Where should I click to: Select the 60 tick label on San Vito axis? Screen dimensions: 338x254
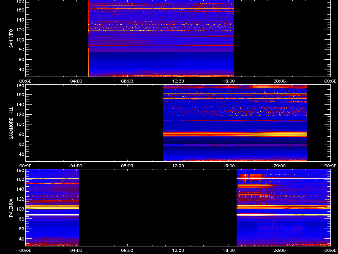click(x=22, y=60)
